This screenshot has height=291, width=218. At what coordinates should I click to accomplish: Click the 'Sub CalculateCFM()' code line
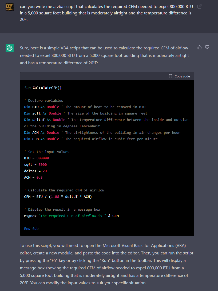click(43, 88)
